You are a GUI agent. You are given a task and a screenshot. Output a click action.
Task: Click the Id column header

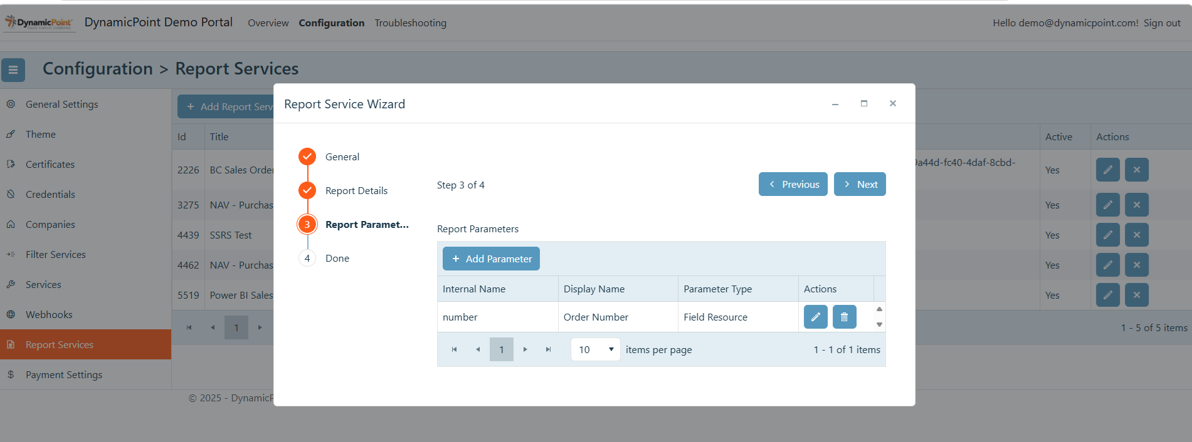[188, 136]
